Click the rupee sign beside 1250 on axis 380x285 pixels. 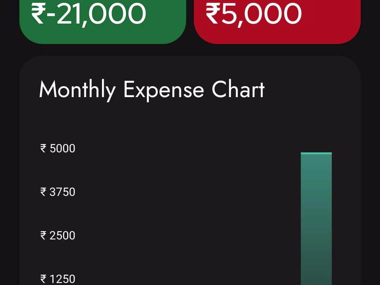[44, 279]
